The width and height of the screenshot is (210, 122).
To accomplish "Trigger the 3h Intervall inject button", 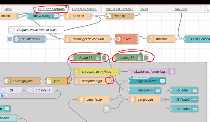I will [x=10, y=39].
